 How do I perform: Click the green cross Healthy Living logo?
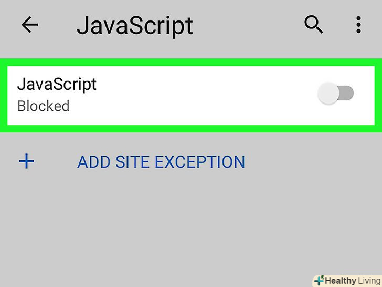(320, 280)
